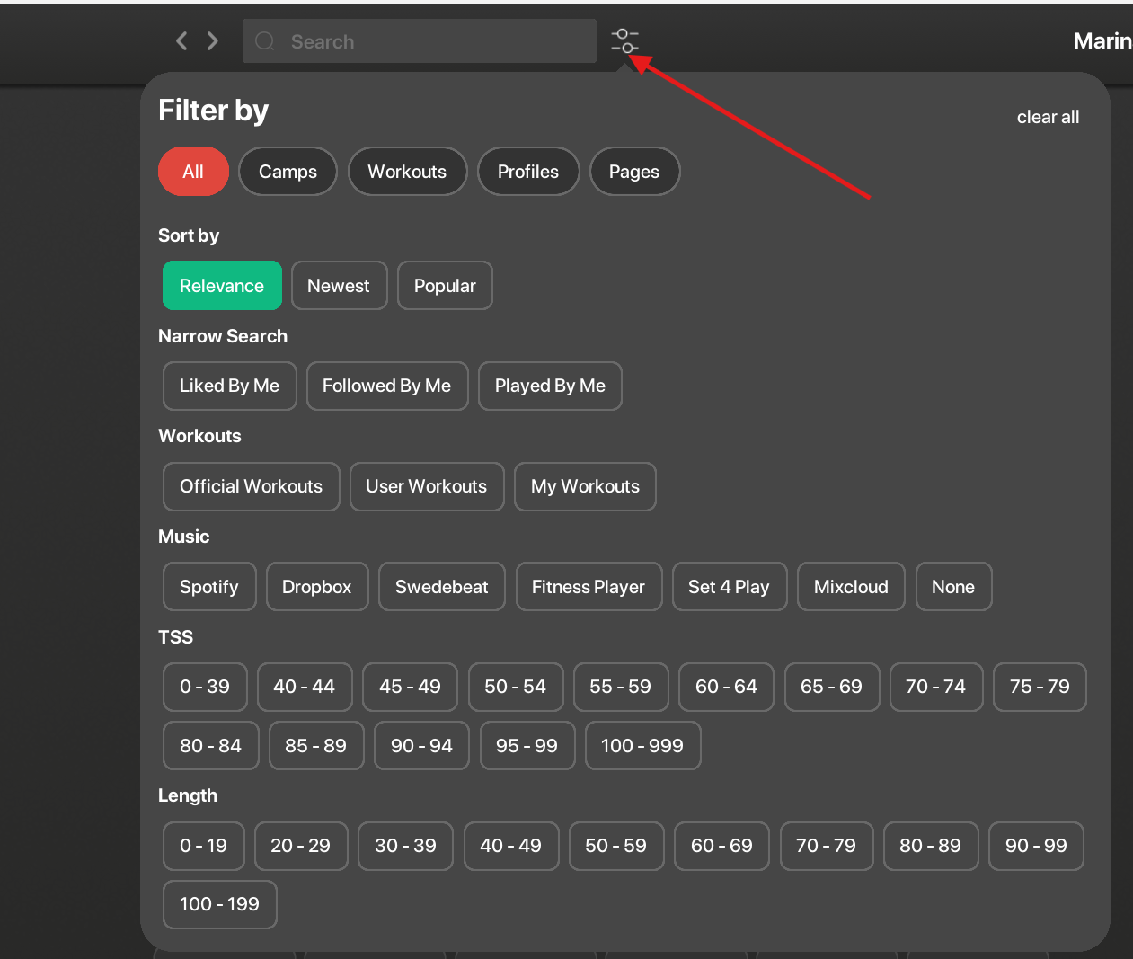Choose TSS range 100 - 999
The image size is (1133, 959).
click(642, 746)
